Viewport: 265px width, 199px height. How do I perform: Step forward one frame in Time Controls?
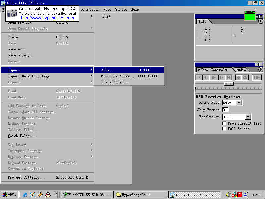coord(221,78)
